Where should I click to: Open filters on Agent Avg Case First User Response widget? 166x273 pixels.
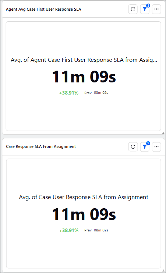(145, 9)
